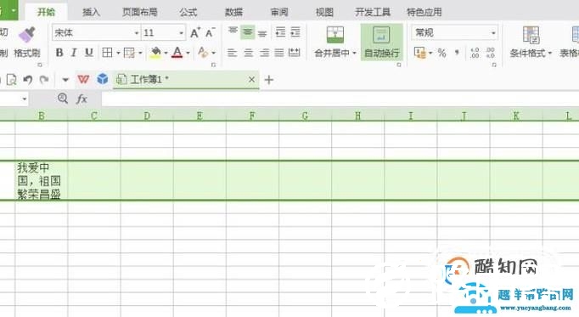Align text right
The width and height of the screenshot is (579, 317).
point(264,53)
